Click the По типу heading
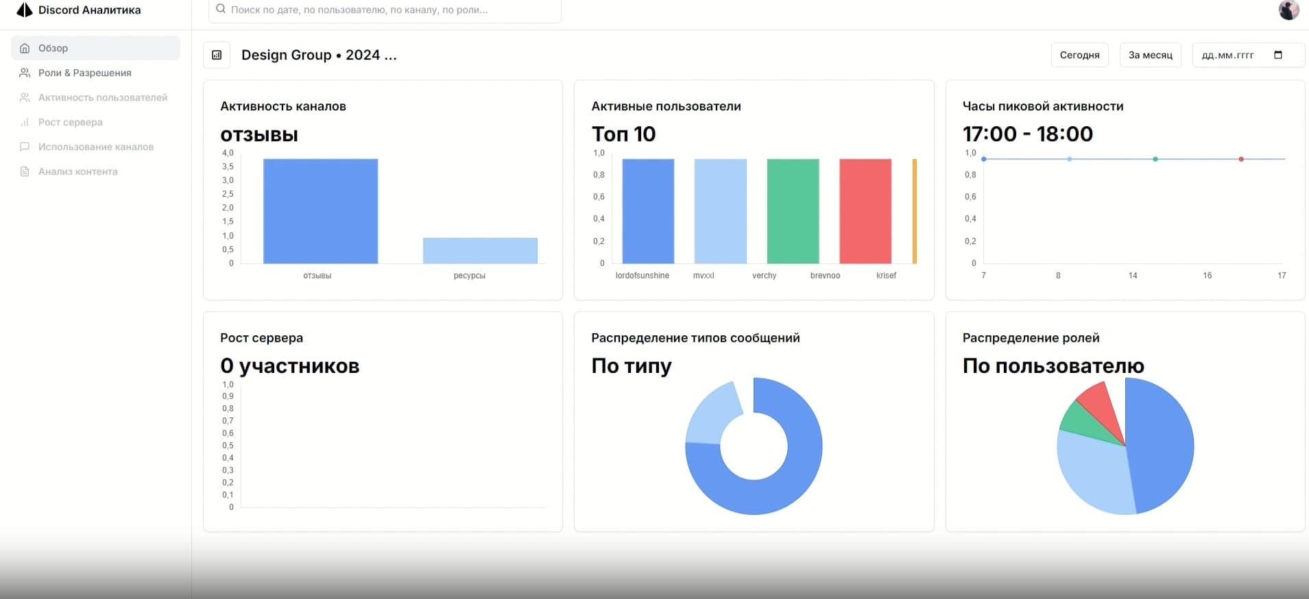The image size is (1309, 599). pyautogui.click(x=632, y=366)
